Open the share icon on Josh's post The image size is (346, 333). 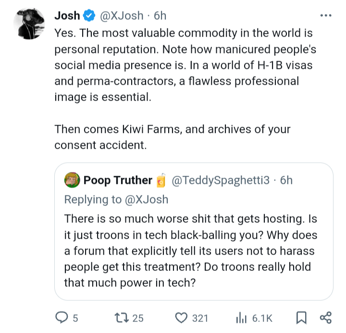coord(325,318)
